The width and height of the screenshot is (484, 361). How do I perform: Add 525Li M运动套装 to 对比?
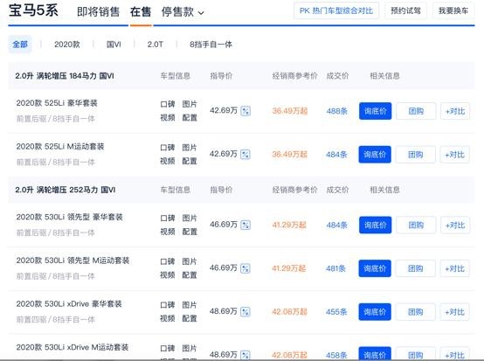tap(455, 155)
